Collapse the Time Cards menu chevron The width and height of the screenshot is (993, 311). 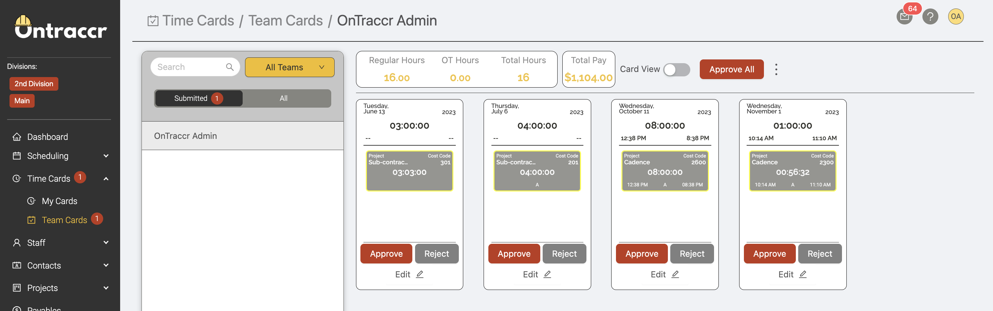(106, 179)
